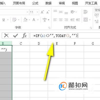
Task: Open 对齐方式 group dialog launcher
Action: point(91,28)
